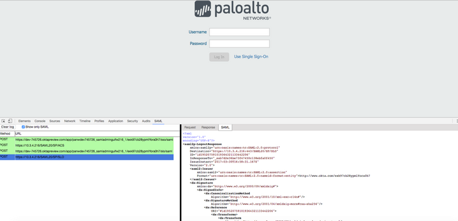Show the Request detail tab
The height and width of the screenshot is (221, 458).
pyautogui.click(x=190, y=128)
